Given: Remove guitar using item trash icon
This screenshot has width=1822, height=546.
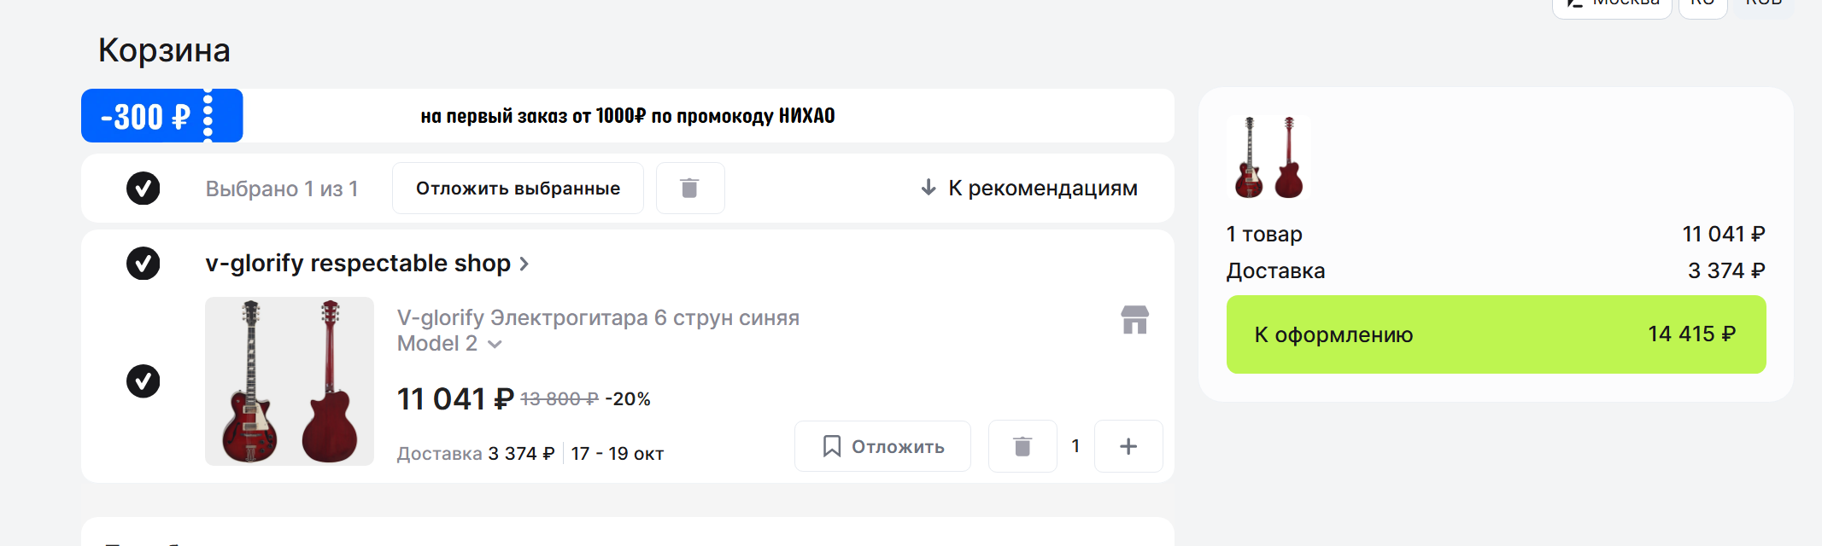Looking at the screenshot, I should point(1022,446).
